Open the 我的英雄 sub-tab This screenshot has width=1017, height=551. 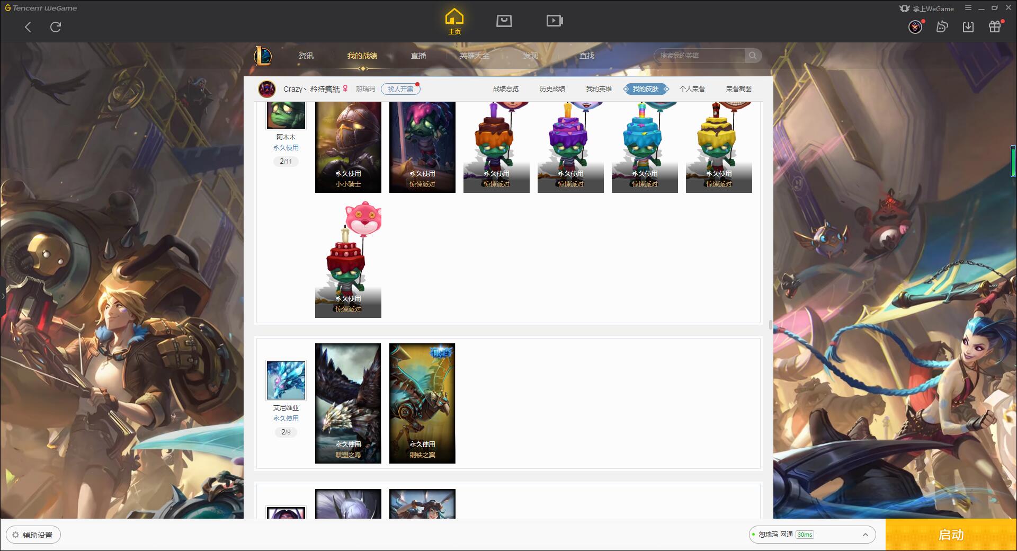(599, 89)
